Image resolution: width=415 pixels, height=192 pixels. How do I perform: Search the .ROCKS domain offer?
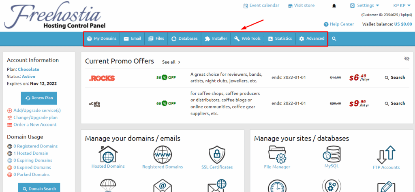pos(395,77)
